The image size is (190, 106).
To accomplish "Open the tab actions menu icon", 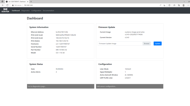I will click(x=2, y=2).
